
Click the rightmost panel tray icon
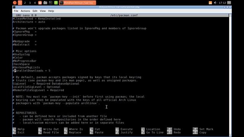tap(229, 3)
